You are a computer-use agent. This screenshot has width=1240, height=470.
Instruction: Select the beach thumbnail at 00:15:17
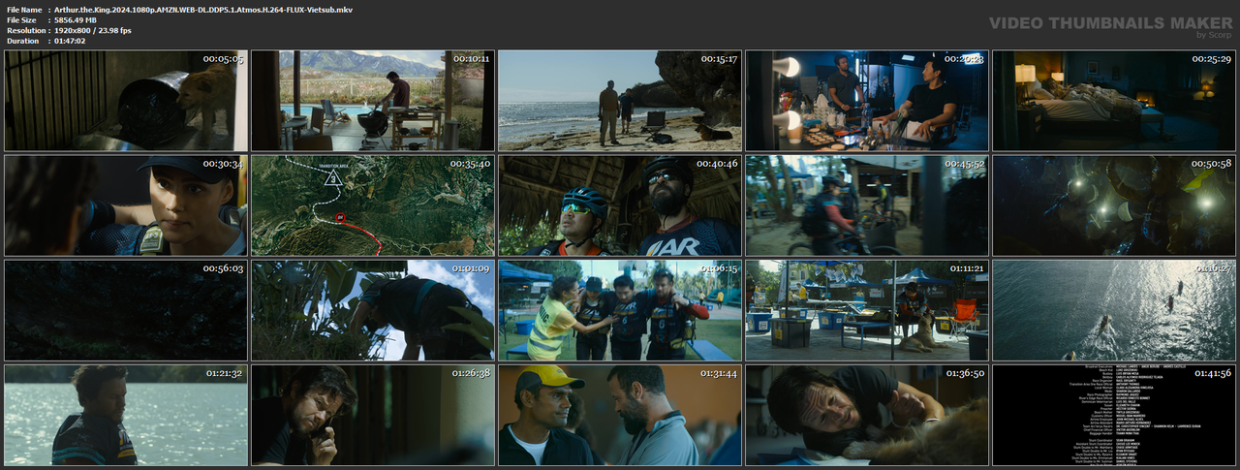pos(620,101)
